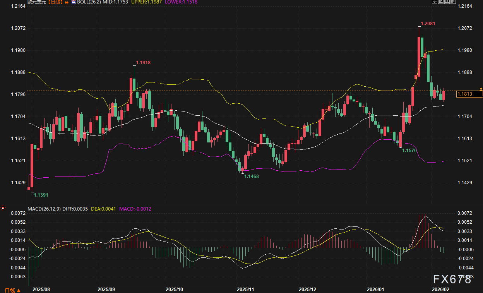Viewport: 483px width, 293px height.
Task: Click the 1.1391 low price label
Action: click(x=41, y=195)
